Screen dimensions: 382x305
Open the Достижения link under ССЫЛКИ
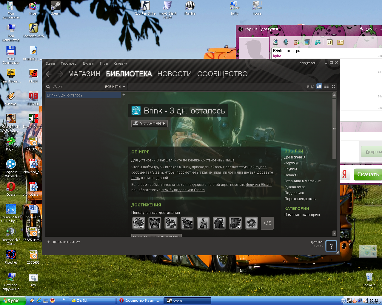[295, 157]
